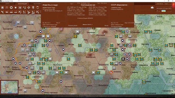Click the Волковыск city label on map
Image resolution: width=175 pixels, height=98 pixels.
coord(58,65)
